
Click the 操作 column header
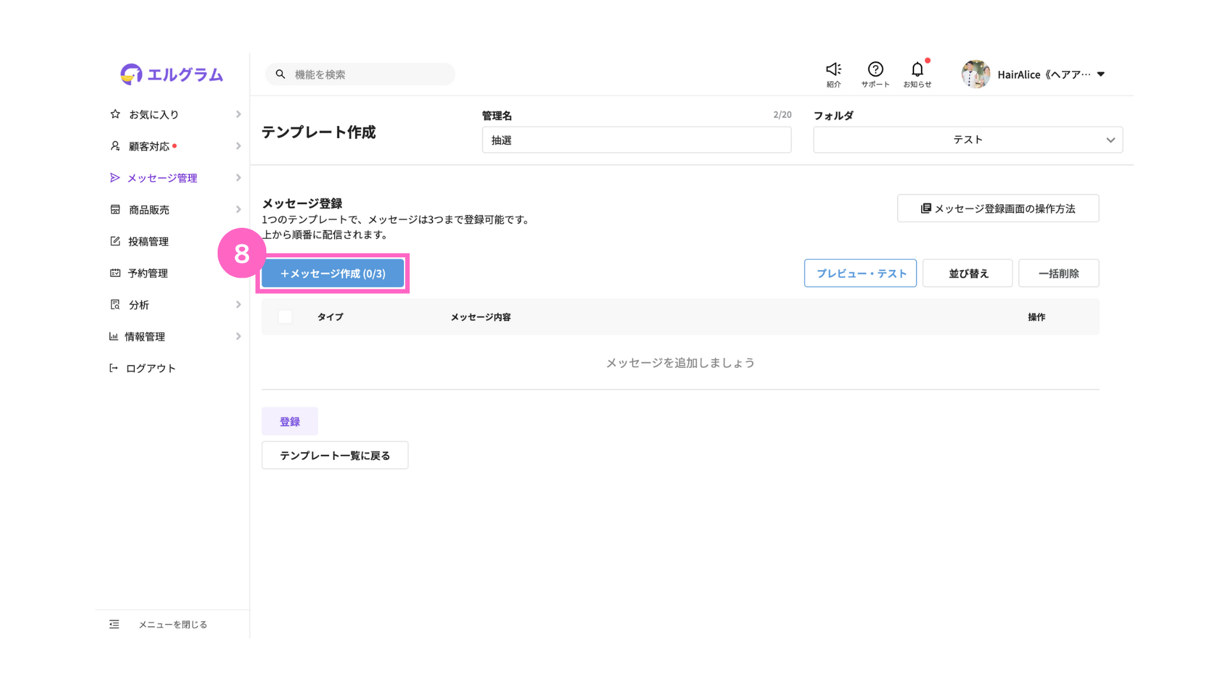(x=1036, y=317)
